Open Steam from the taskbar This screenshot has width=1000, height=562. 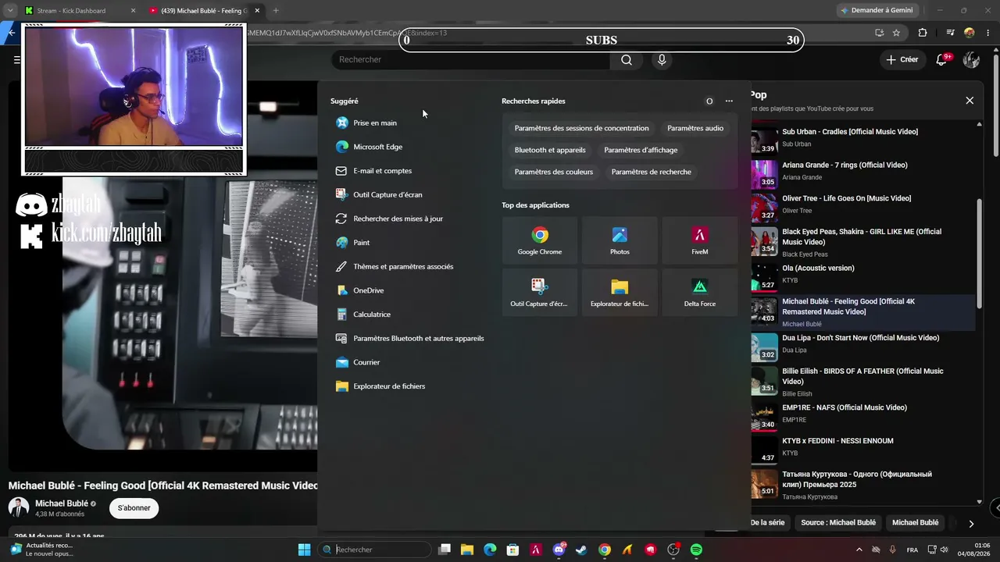point(581,550)
